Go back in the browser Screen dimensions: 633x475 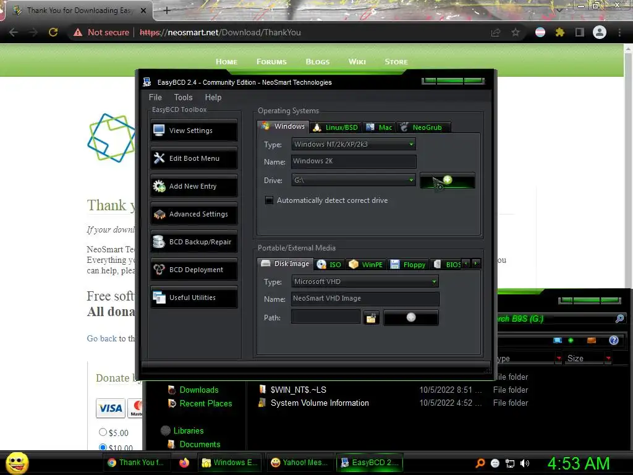pyautogui.click(x=14, y=32)
